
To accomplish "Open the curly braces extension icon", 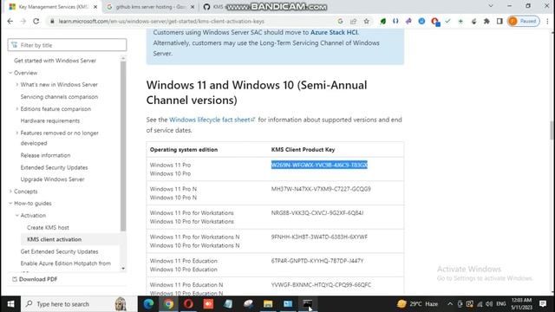I will [x=395, y=21].
